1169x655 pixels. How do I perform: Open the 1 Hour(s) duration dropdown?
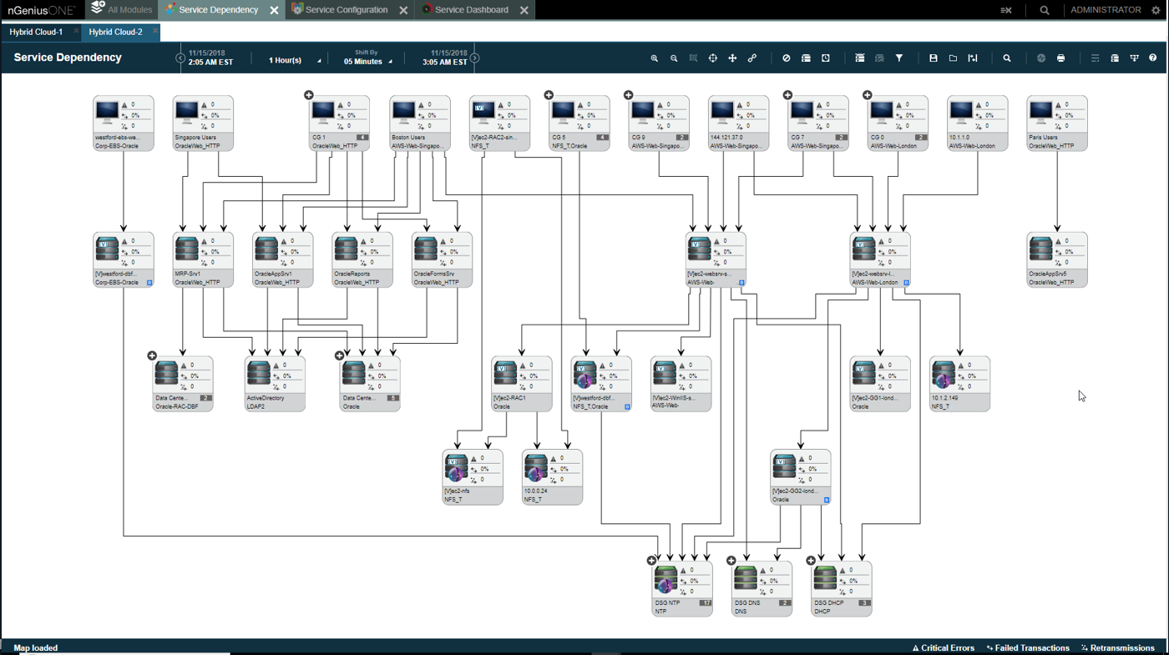[294, 61]
